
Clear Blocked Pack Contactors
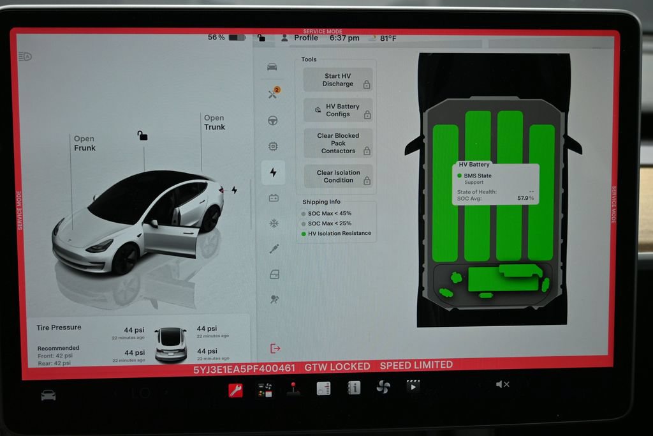(338, 143)
